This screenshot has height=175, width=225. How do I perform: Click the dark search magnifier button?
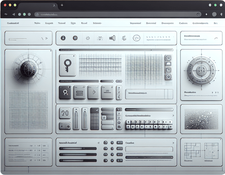pos(65,92)
